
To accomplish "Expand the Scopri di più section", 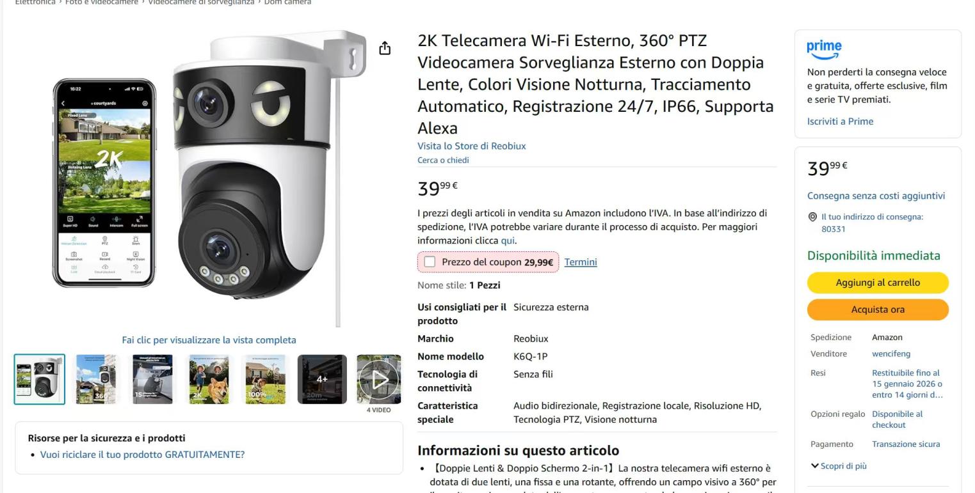I will 839,466.
